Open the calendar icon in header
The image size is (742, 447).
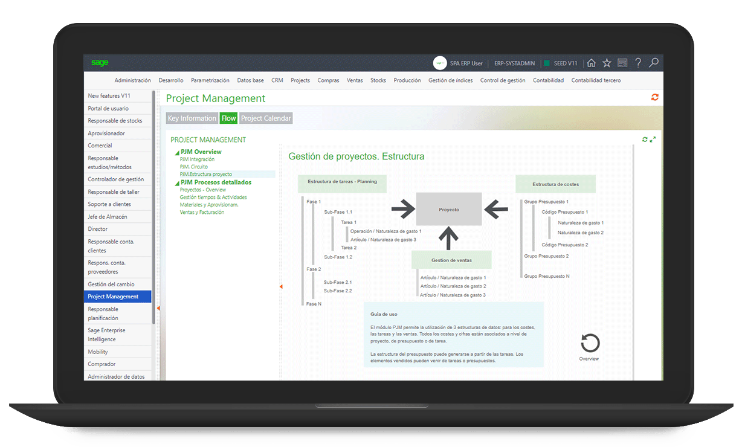click(622, 63)
